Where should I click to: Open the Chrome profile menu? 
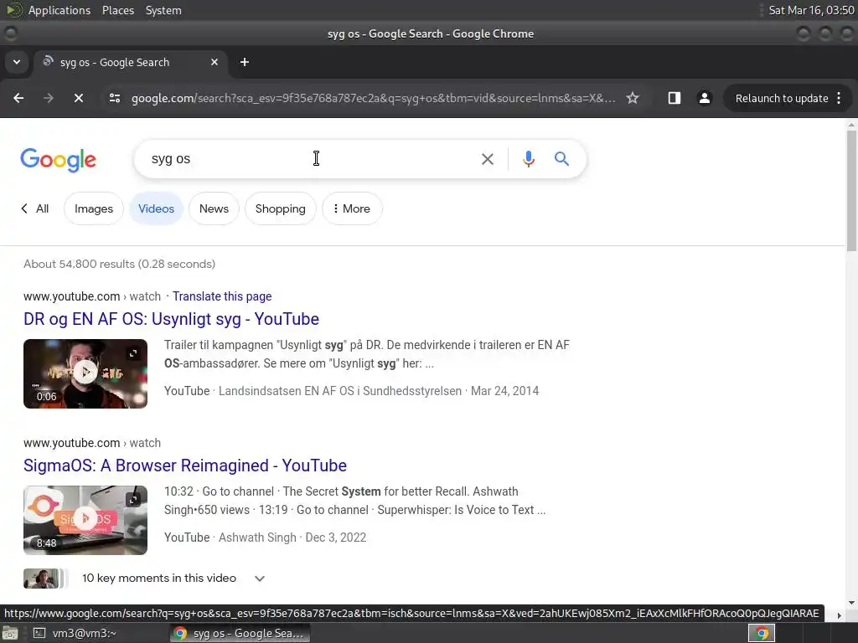pyautogui.click(x=704, y=98)
